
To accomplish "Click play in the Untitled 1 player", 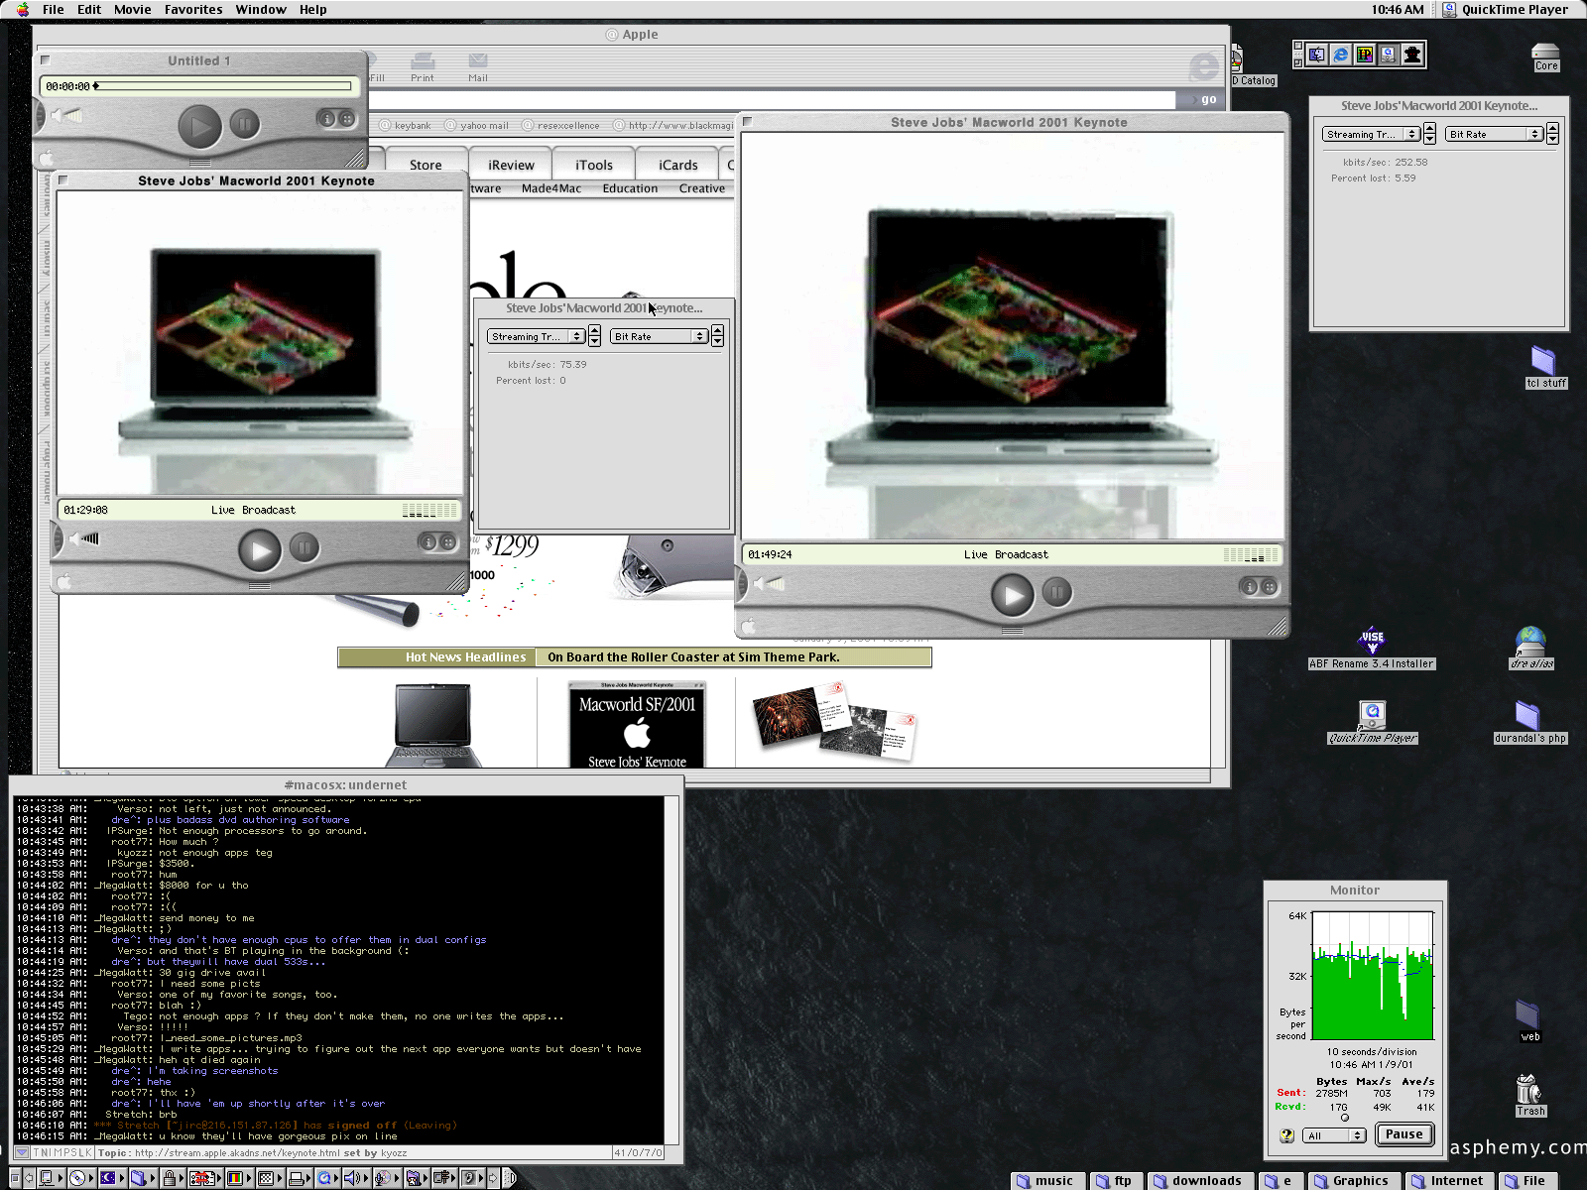I will click(x=199, y=126).
